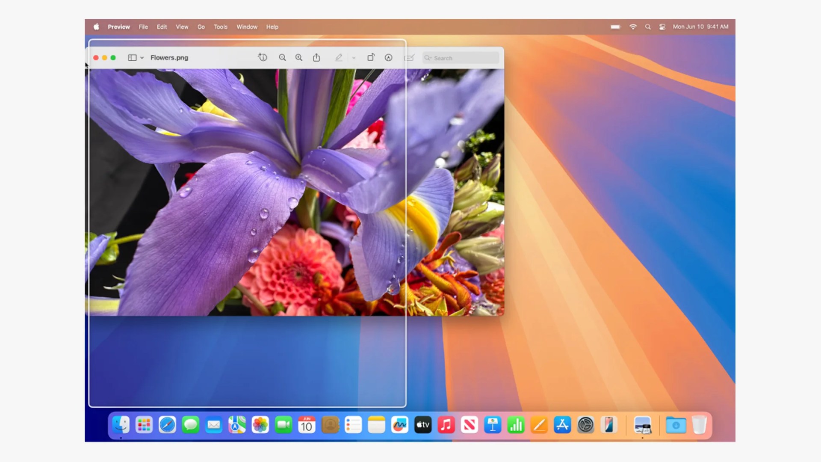The width and height of the screenshot is (821, 462).
Task: Launch Safari from the Dock
Action: [x=167, y=425]
